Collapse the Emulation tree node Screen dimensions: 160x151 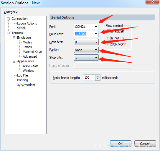[14, 38]
